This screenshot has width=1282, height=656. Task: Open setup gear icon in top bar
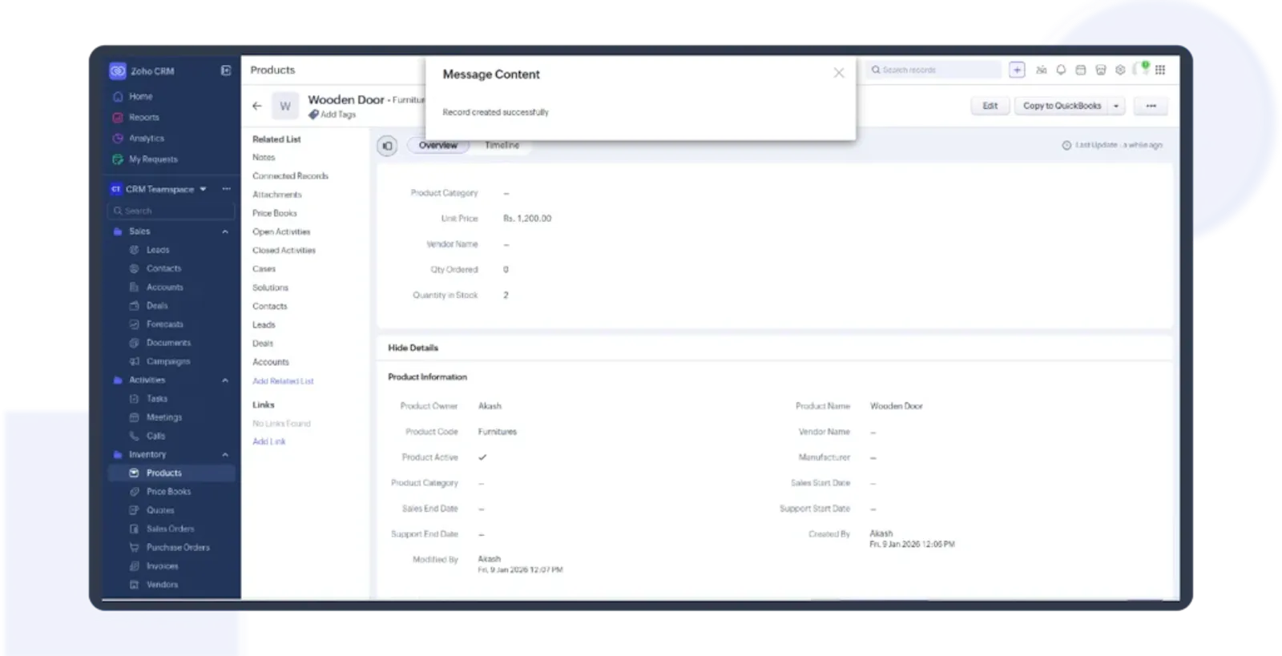pos(1120,70)
